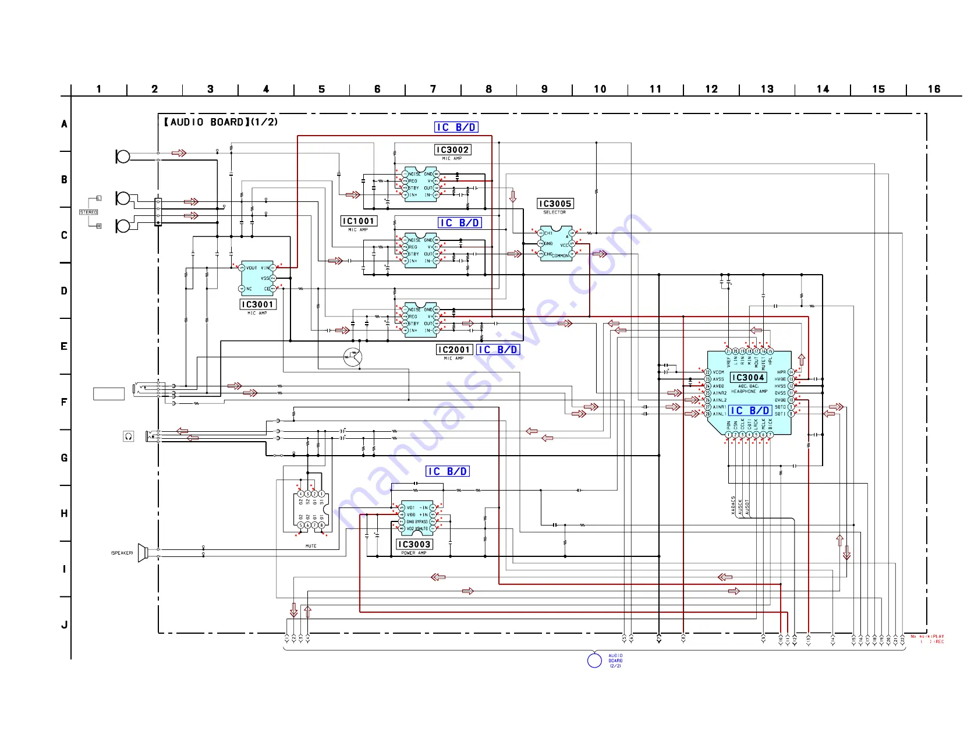This screenshot has height=735, width=978.
Task: Click the POWER AMP caption under IC3003
Action: pyautogui.click(x=414, y=553)
